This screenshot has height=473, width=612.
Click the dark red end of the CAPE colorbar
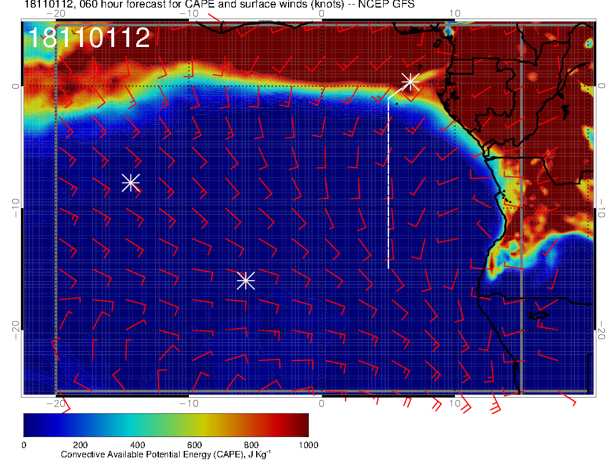coord(301,425)
